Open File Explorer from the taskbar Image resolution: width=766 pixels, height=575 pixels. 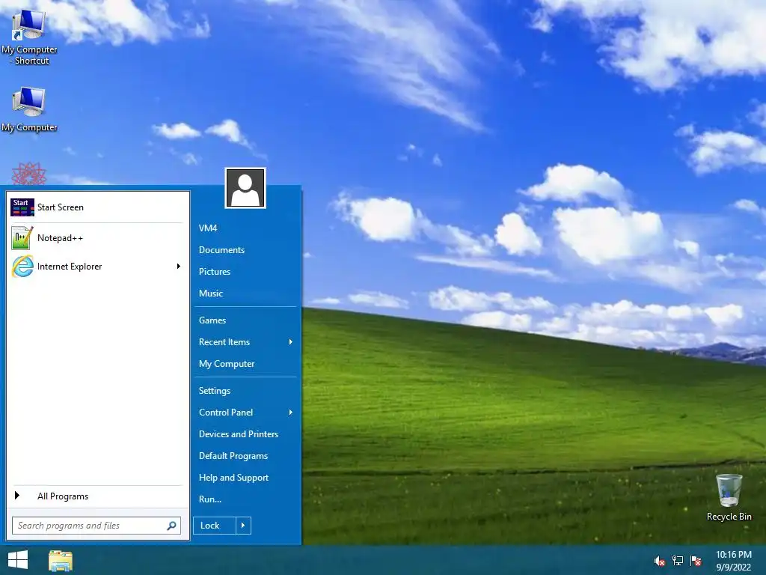(61, 560)
